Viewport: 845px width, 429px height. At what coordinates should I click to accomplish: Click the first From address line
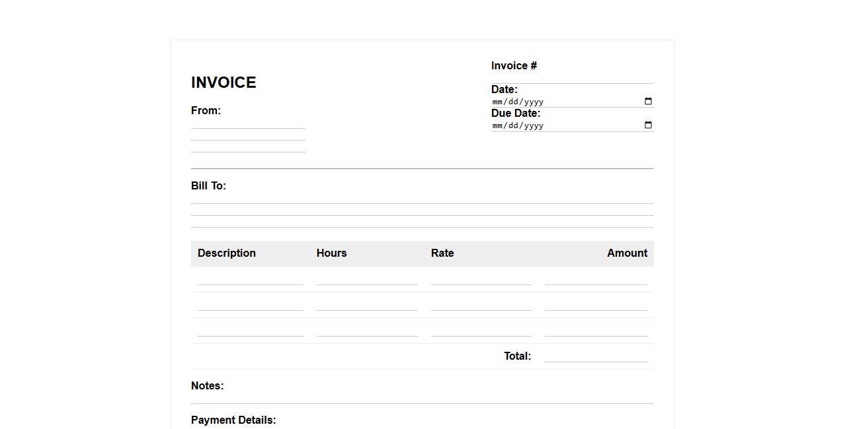point(248,123)
